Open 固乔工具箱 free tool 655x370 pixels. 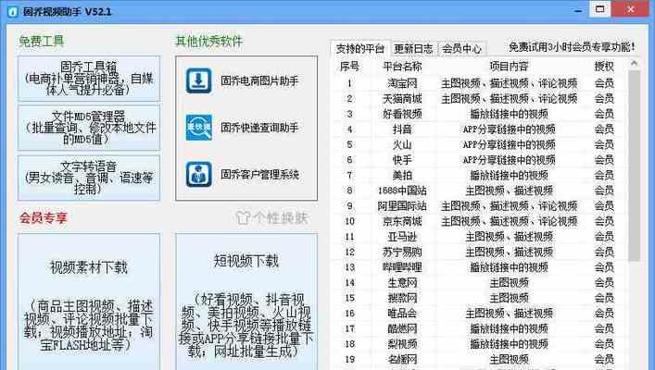point(89,79)
